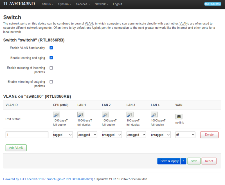This screenshot has width=225, height=185.
Task: Open the CPU (eth0) tagged dropdown
Action: 63,135
